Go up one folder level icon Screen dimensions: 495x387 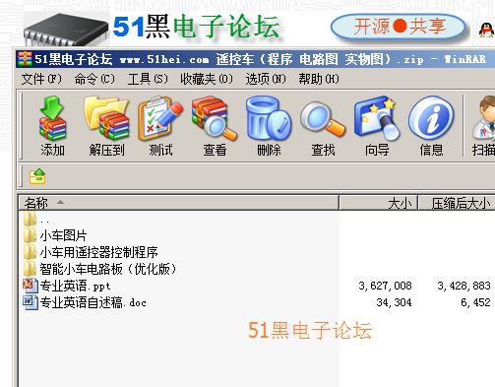point(37,176)
